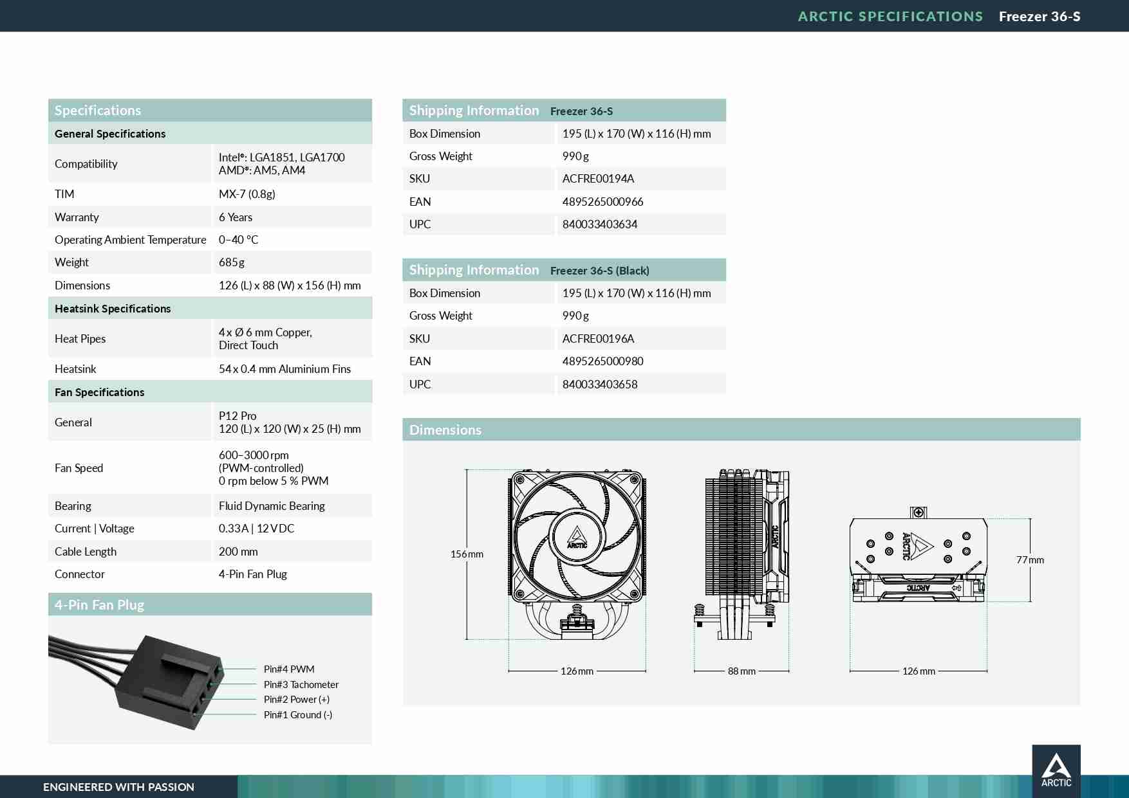Click the '6 Years' warranty value
The width and height of the screenshot is (1129, 798).
(236, 217)
